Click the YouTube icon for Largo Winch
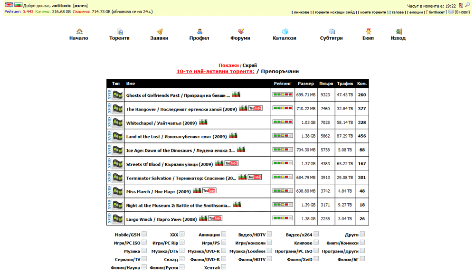The image size is (475, 273). tap(215, 218)
